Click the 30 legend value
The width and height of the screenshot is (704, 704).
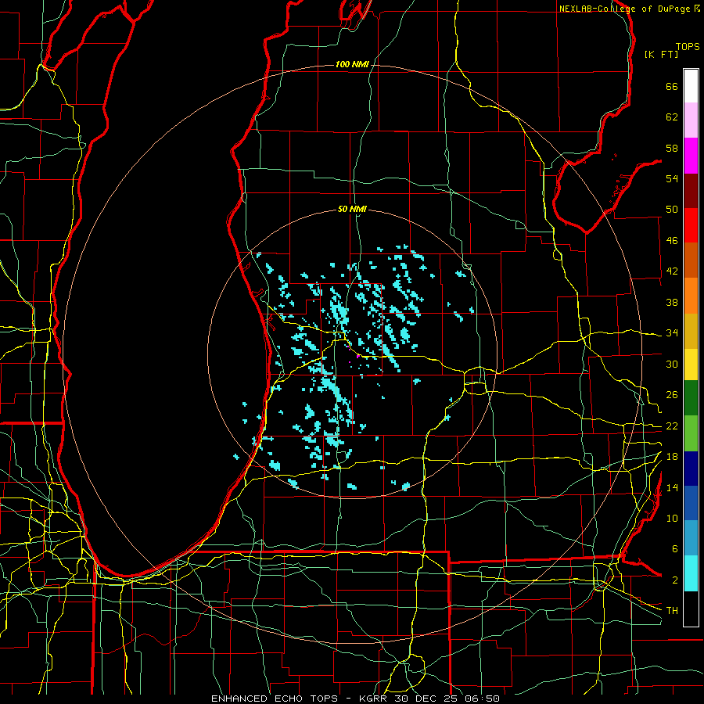[x=672, y=364]
